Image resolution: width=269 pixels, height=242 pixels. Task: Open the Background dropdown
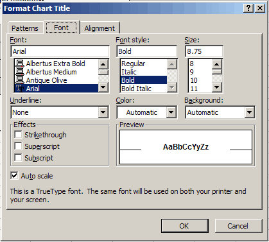coord(250,112)
